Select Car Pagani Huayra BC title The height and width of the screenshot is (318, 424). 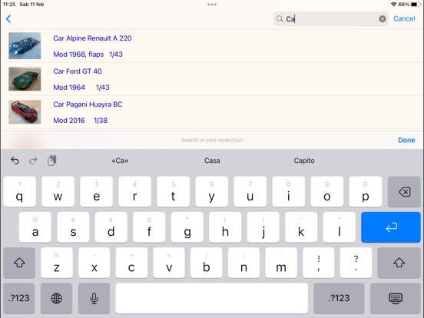pos(88,104)
